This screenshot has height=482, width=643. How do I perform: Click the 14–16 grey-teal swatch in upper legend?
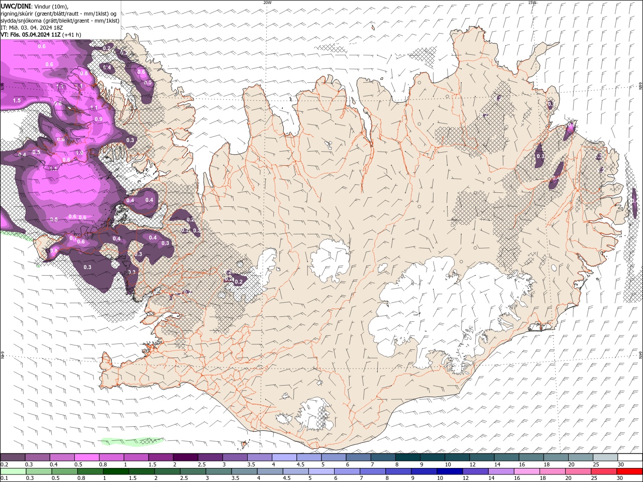tap(506, 457)
